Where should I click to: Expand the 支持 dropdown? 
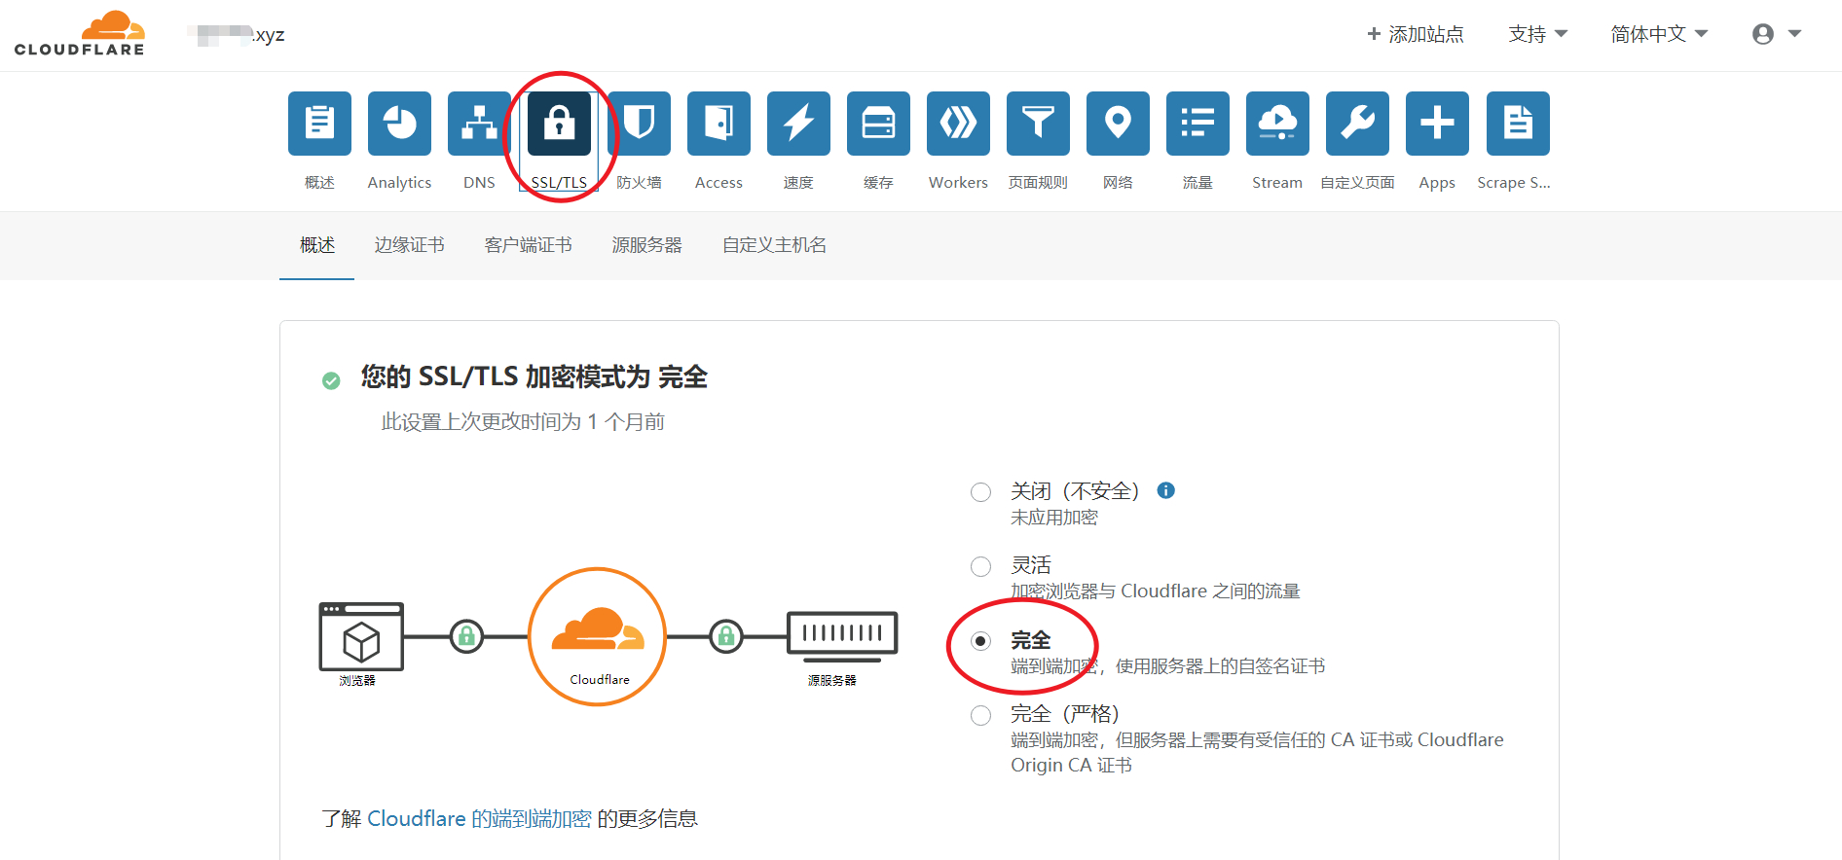1538,34
